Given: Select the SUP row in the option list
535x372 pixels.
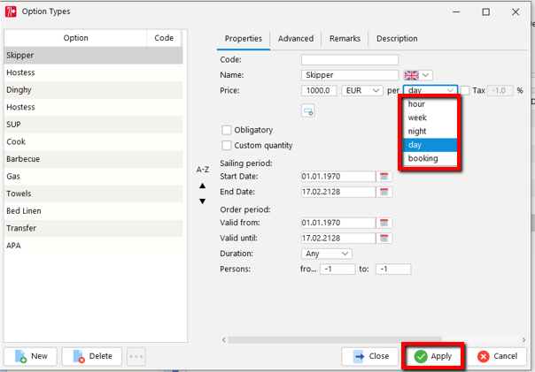Looking at the screenshot, I should [x=93, y=125].
